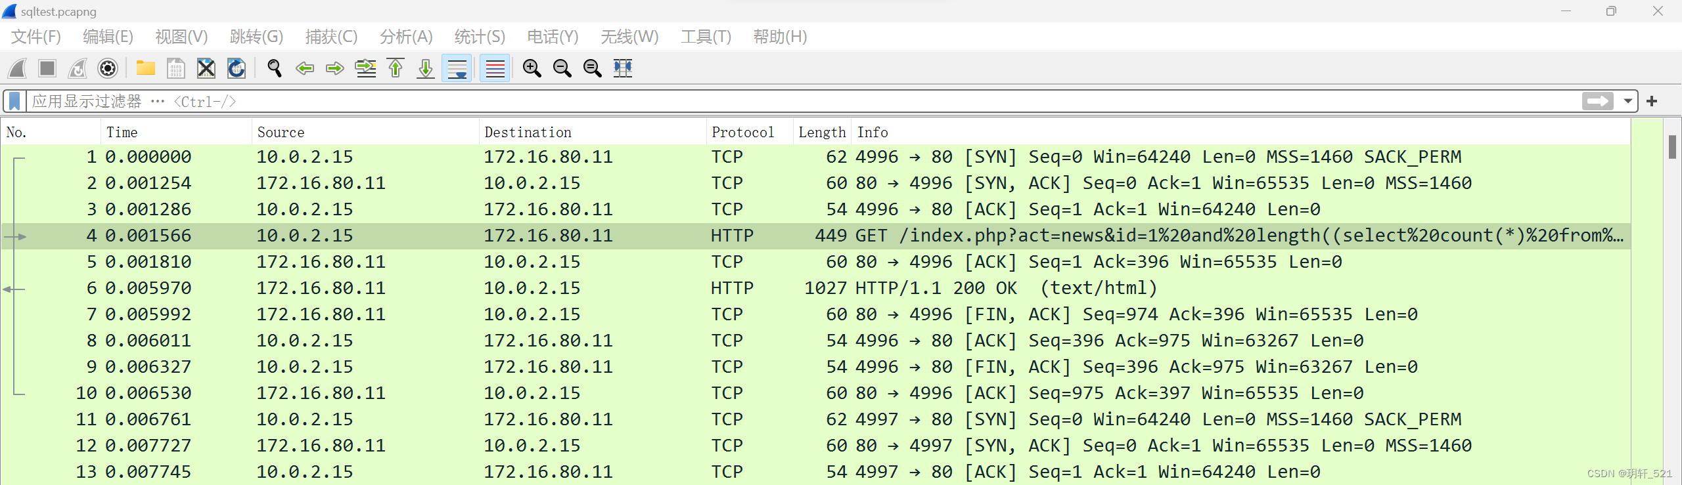Click the restart capture icon
The height and width of the screenshot is (485, 1682).
tap(78, 68)
